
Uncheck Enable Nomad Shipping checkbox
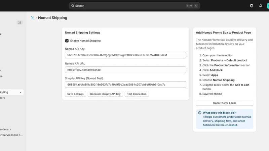tap(67, 41)
